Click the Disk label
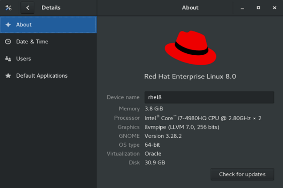The height and width of the screenshot is (188, 283). pos(134,163)
